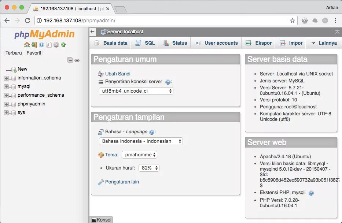Click the log out door icon
This screenshot has height=223, width=342.
[34, 45]
